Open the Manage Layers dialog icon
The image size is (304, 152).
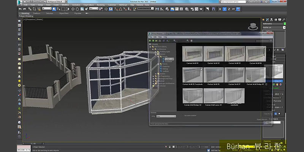coord(167,9)
